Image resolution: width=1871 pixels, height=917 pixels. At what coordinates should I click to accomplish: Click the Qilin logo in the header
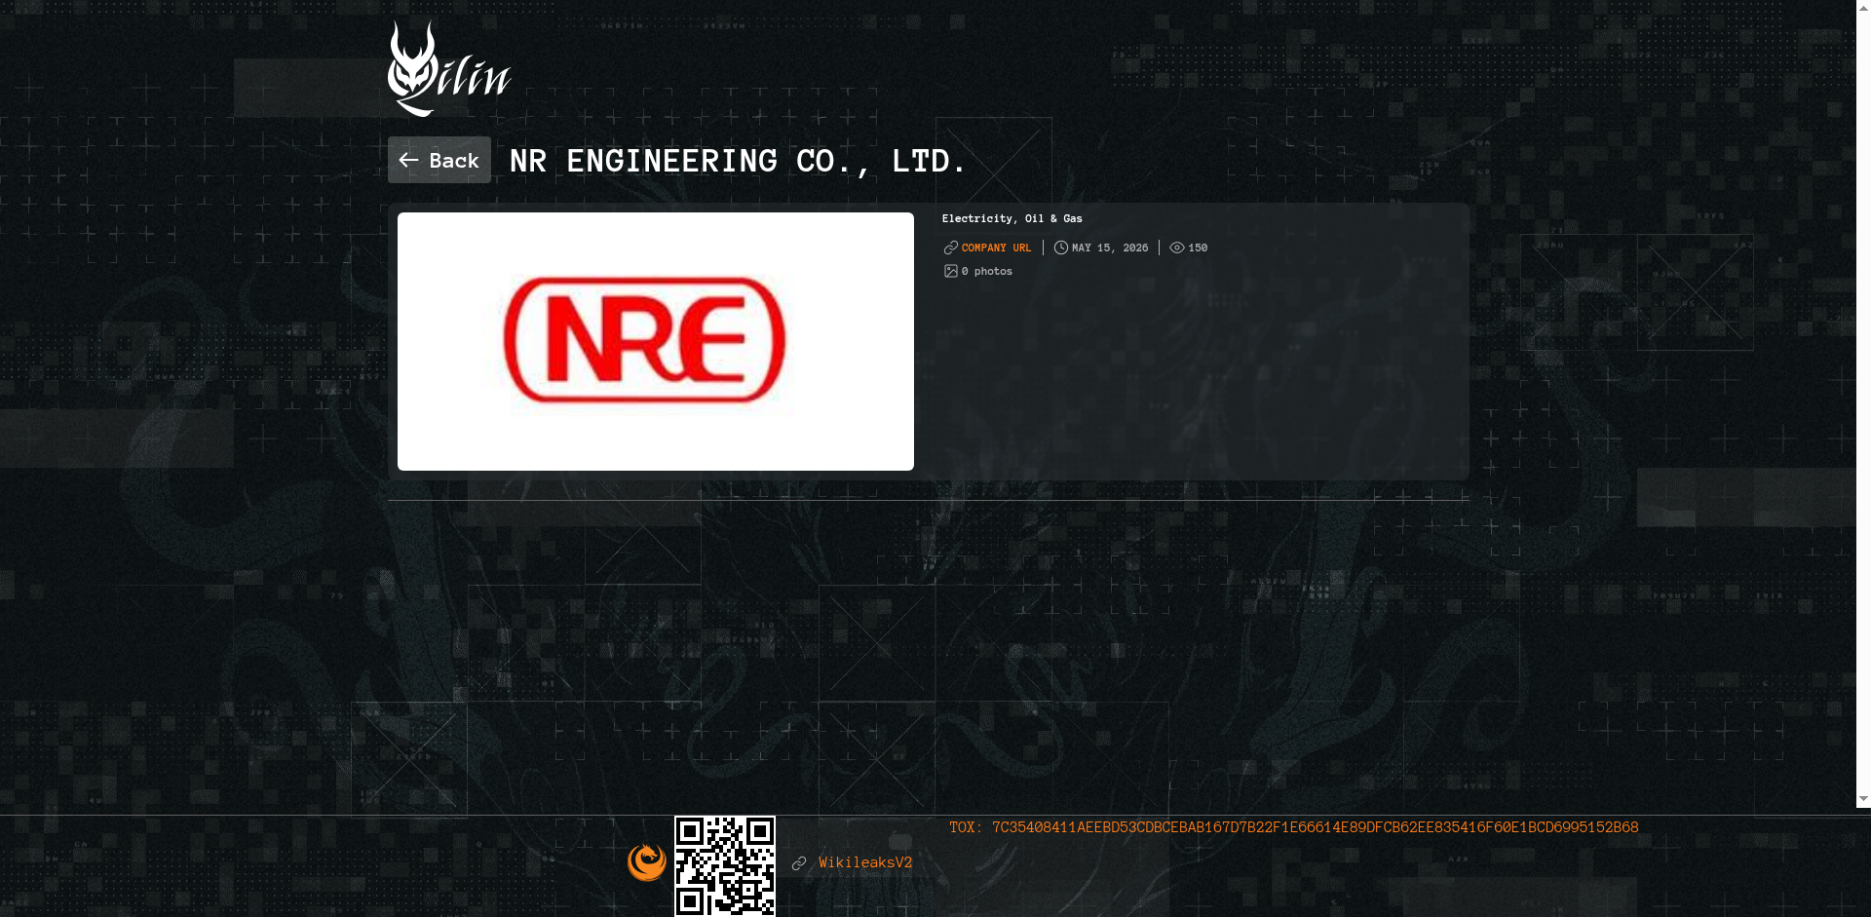(x=449, y=69)
